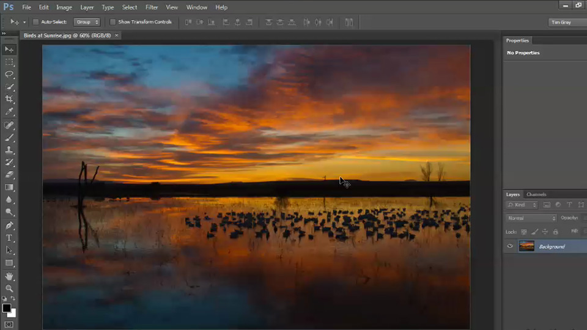Select the Quick Selection tool
This screenshot has width=587, height=330.
(x=9, y=87)
